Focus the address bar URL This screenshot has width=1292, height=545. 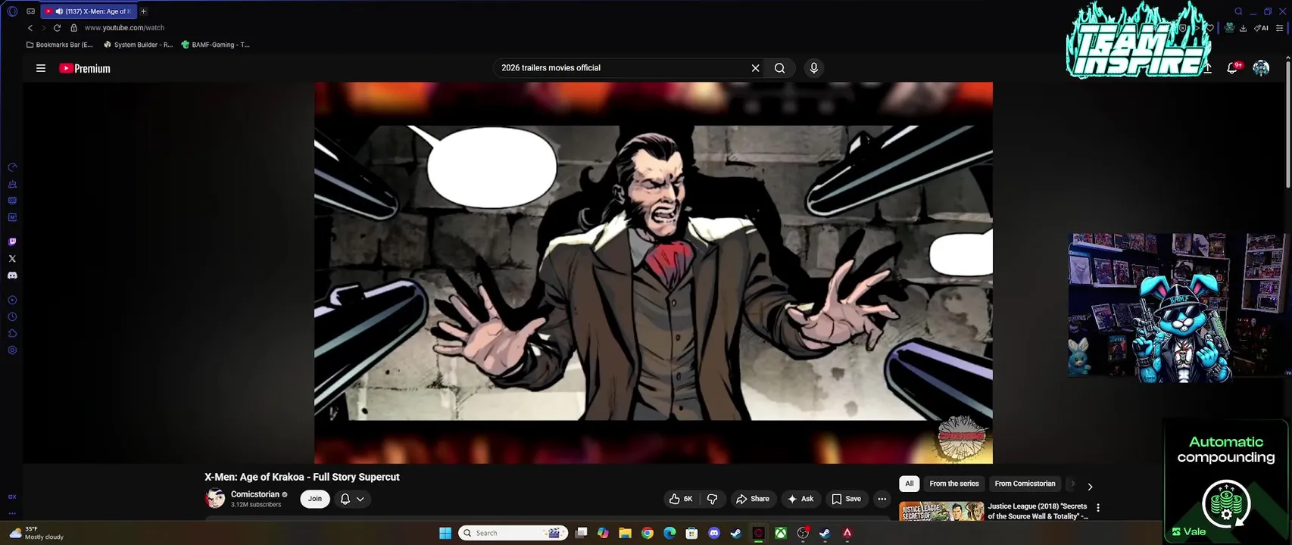124,28
